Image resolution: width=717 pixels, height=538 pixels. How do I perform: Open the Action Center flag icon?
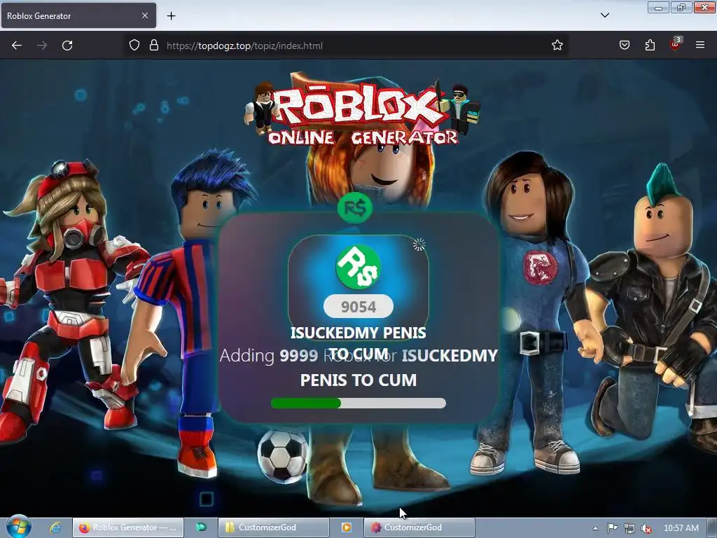(612, 528)
